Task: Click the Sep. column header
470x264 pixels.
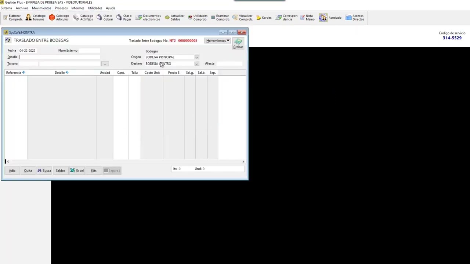Action: coord(213,73)
